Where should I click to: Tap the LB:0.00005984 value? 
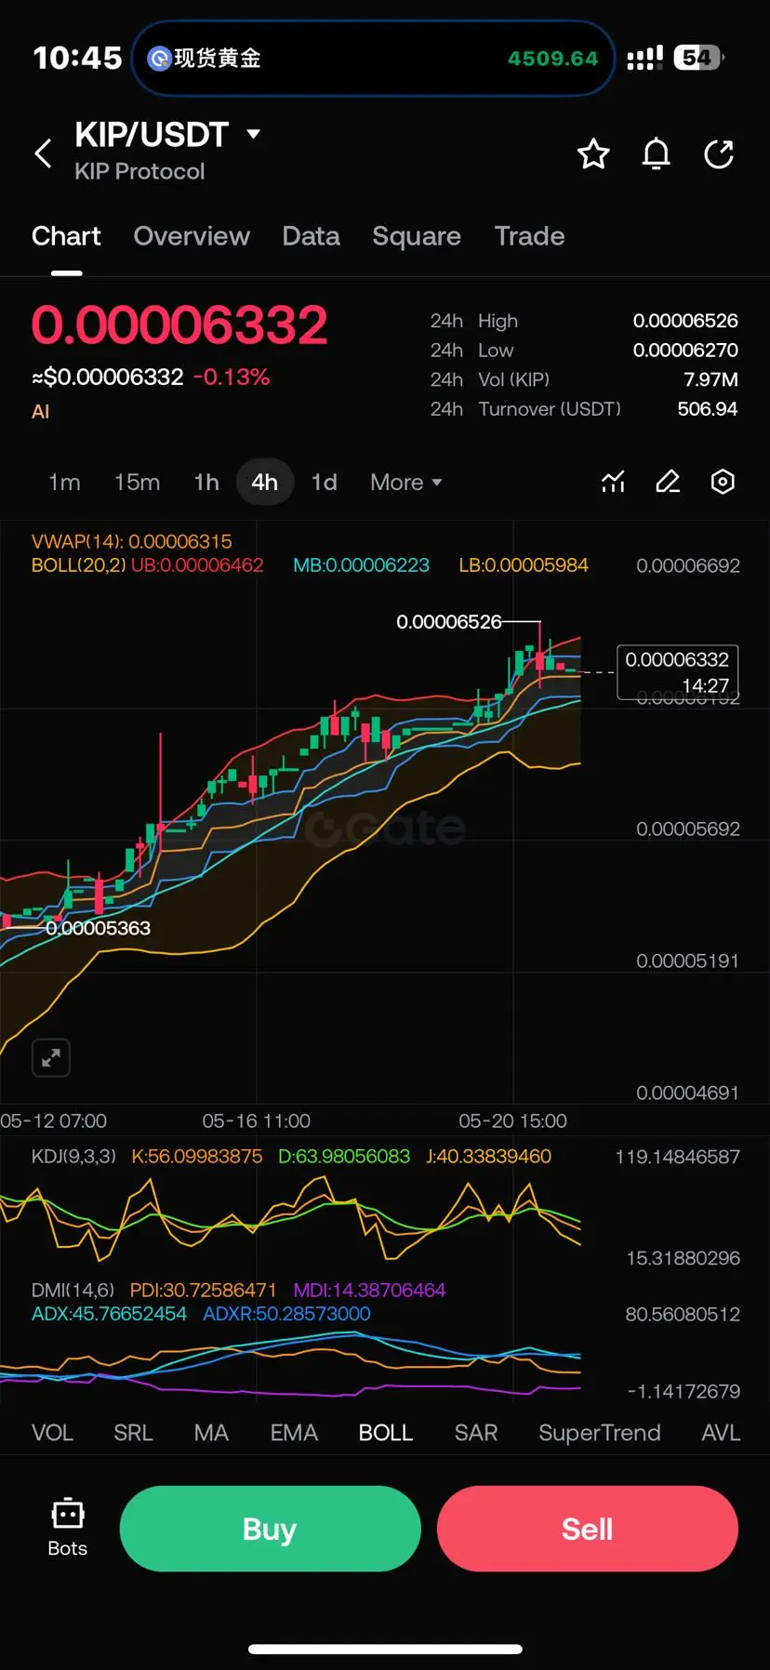(x=524, y=565)
